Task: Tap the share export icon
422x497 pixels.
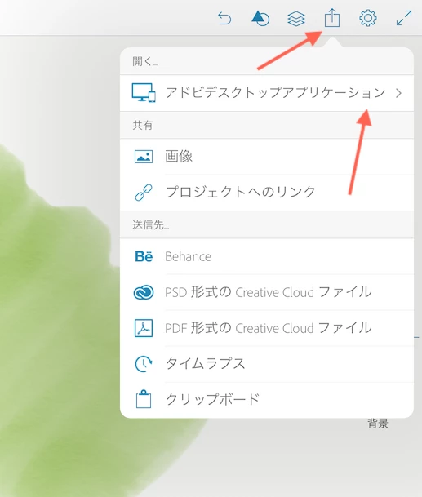Action: 332,18
